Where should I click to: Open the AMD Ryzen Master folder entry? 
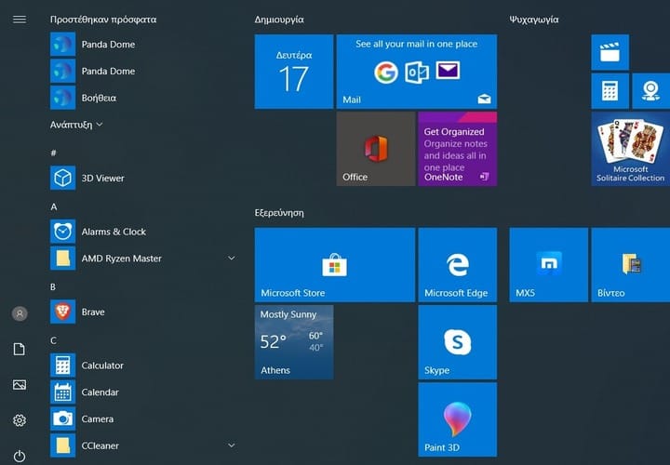(144, 259)
